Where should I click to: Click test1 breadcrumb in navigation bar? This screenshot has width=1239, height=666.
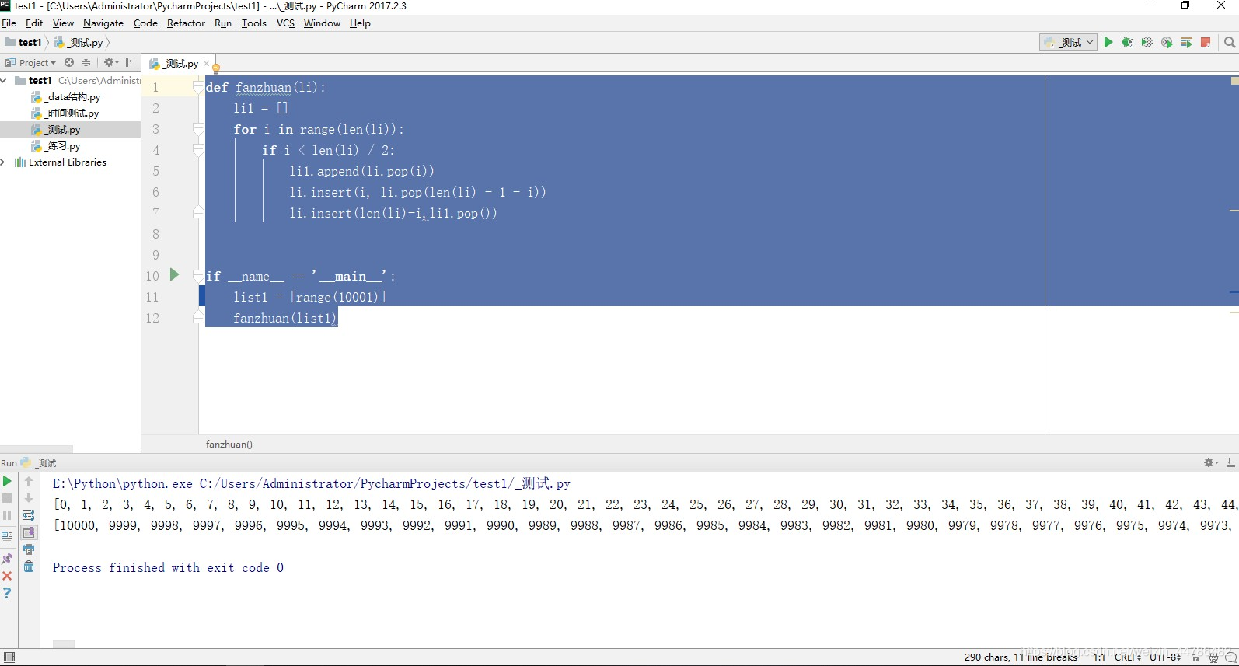(23, 42)
